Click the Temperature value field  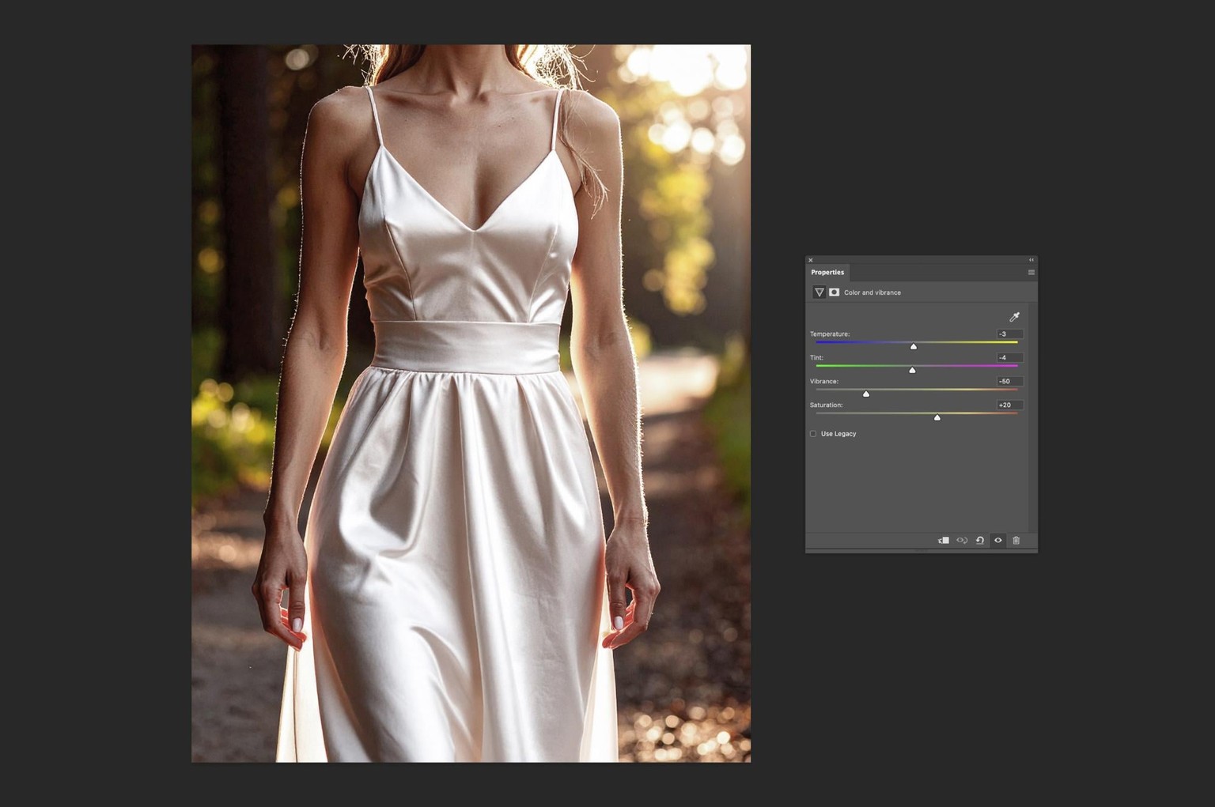click(x=1010, y=334)
